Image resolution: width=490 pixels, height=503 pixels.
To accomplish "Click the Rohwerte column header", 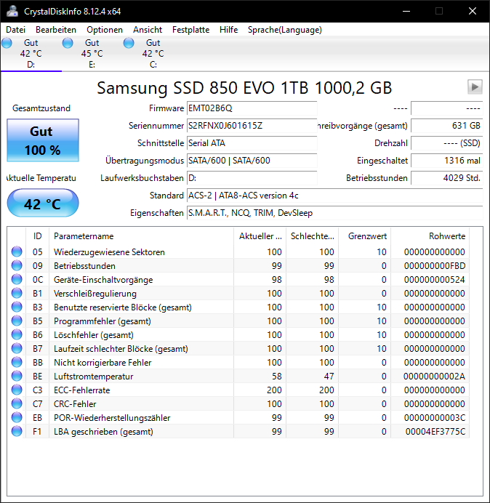I will tap(430, 236).
